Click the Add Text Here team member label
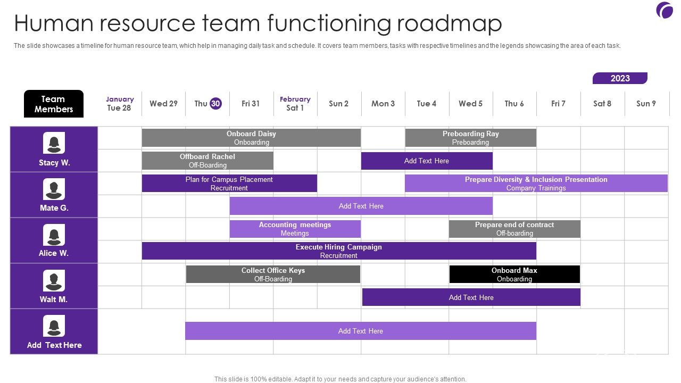681x383 pixels. (x=54, y=345)
